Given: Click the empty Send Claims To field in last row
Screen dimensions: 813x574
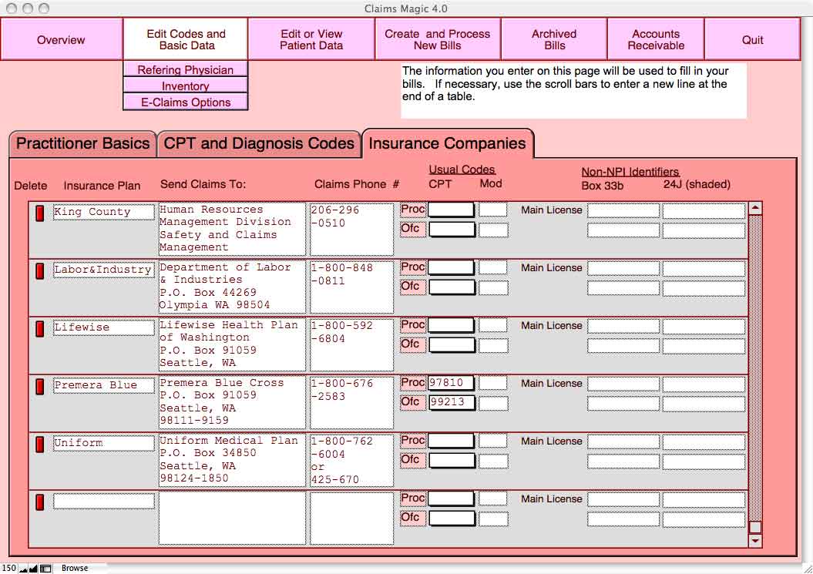Looking at the screenshot, I should (x=232, y=518).
